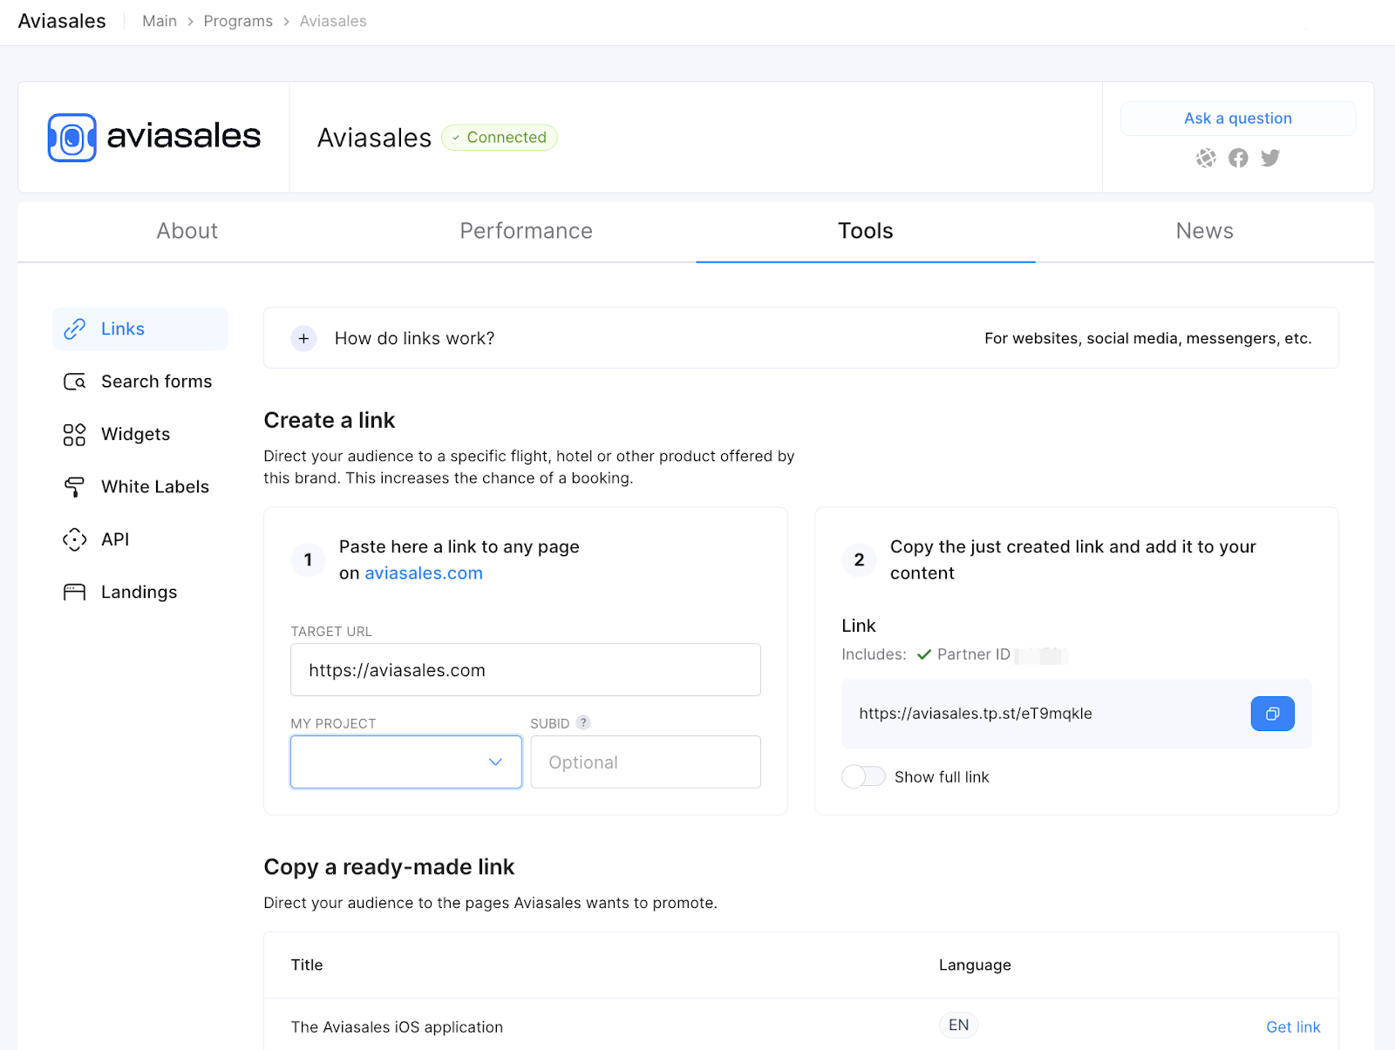Click the Ask a question button
The image size is (1395, 1050).
(x=1237, y=119)
